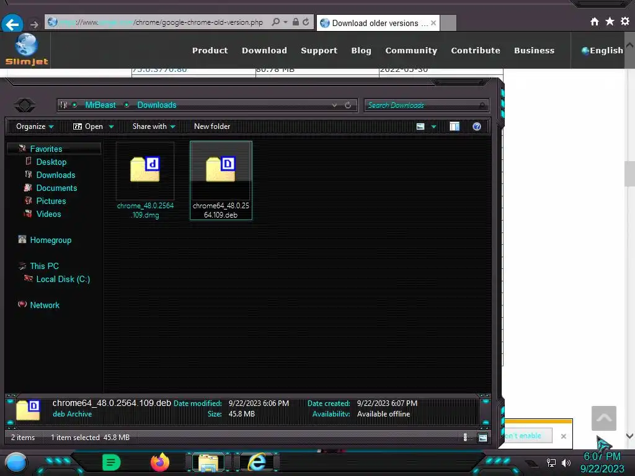This screenshot has width=635, height=476.
Task: Open the browser tools gear
Action: (x=625, y=21)
